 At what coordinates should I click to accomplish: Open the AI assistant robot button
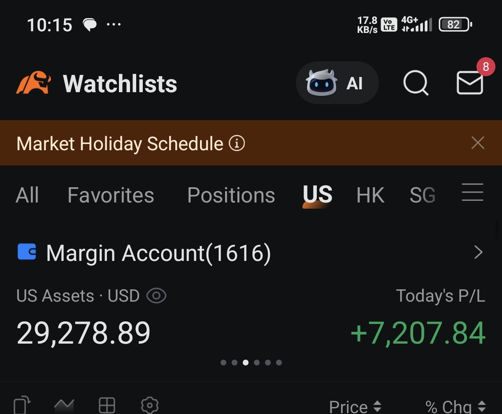pos(337,83)
